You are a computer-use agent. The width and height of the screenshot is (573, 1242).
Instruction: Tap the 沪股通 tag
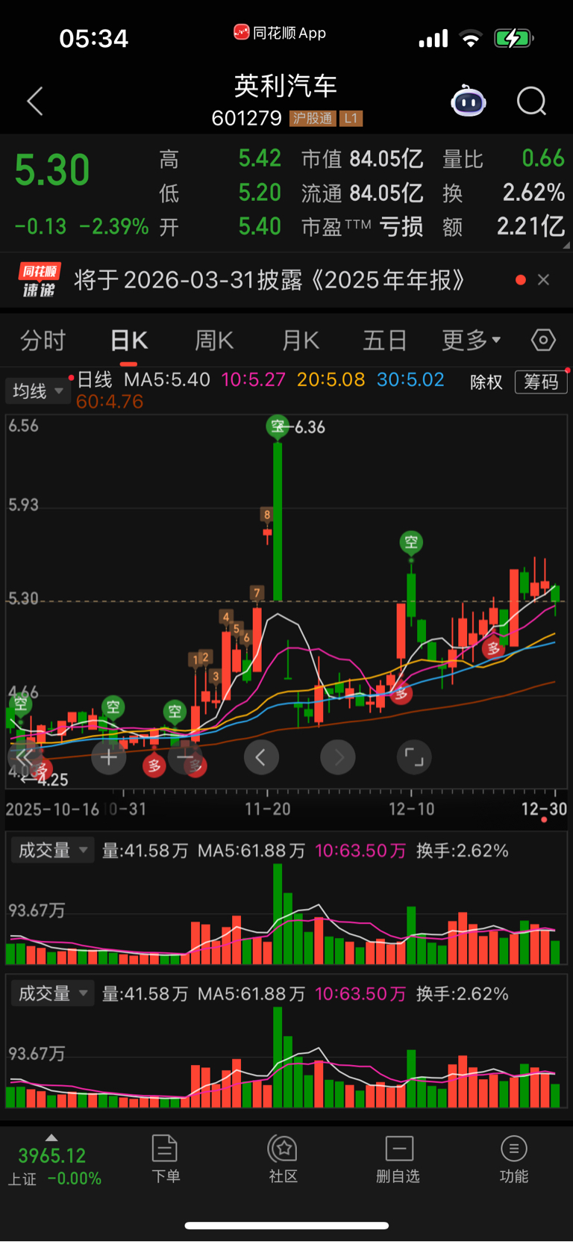tap(313, 118)
